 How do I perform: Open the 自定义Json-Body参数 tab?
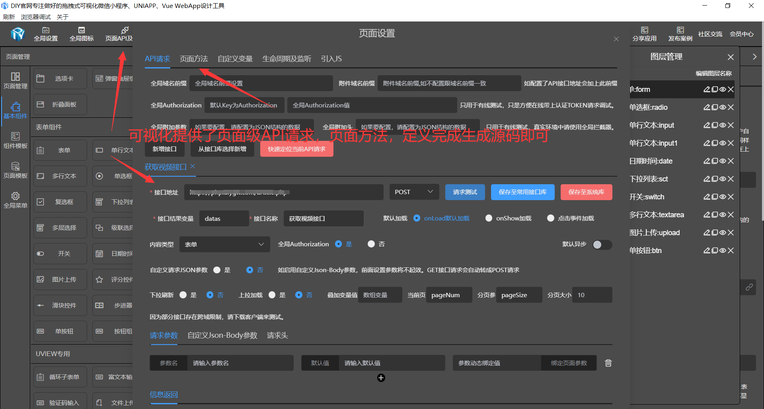click(222, 335)
